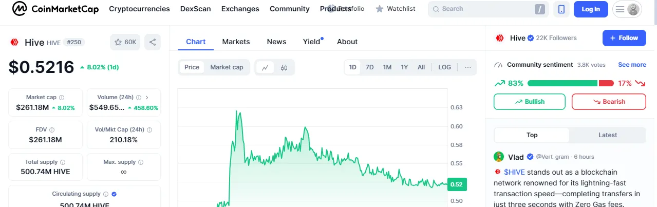The image size is (657, 207).
Task: Click the share icon next to Hive
Action: [153, 42]
